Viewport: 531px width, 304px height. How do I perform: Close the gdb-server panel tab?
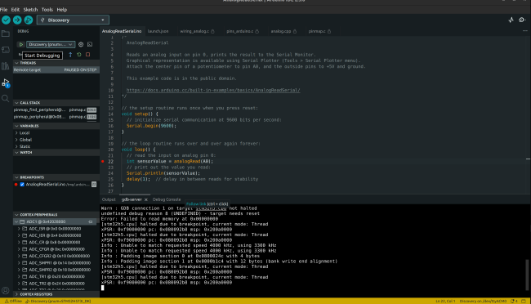click(146, 199)
